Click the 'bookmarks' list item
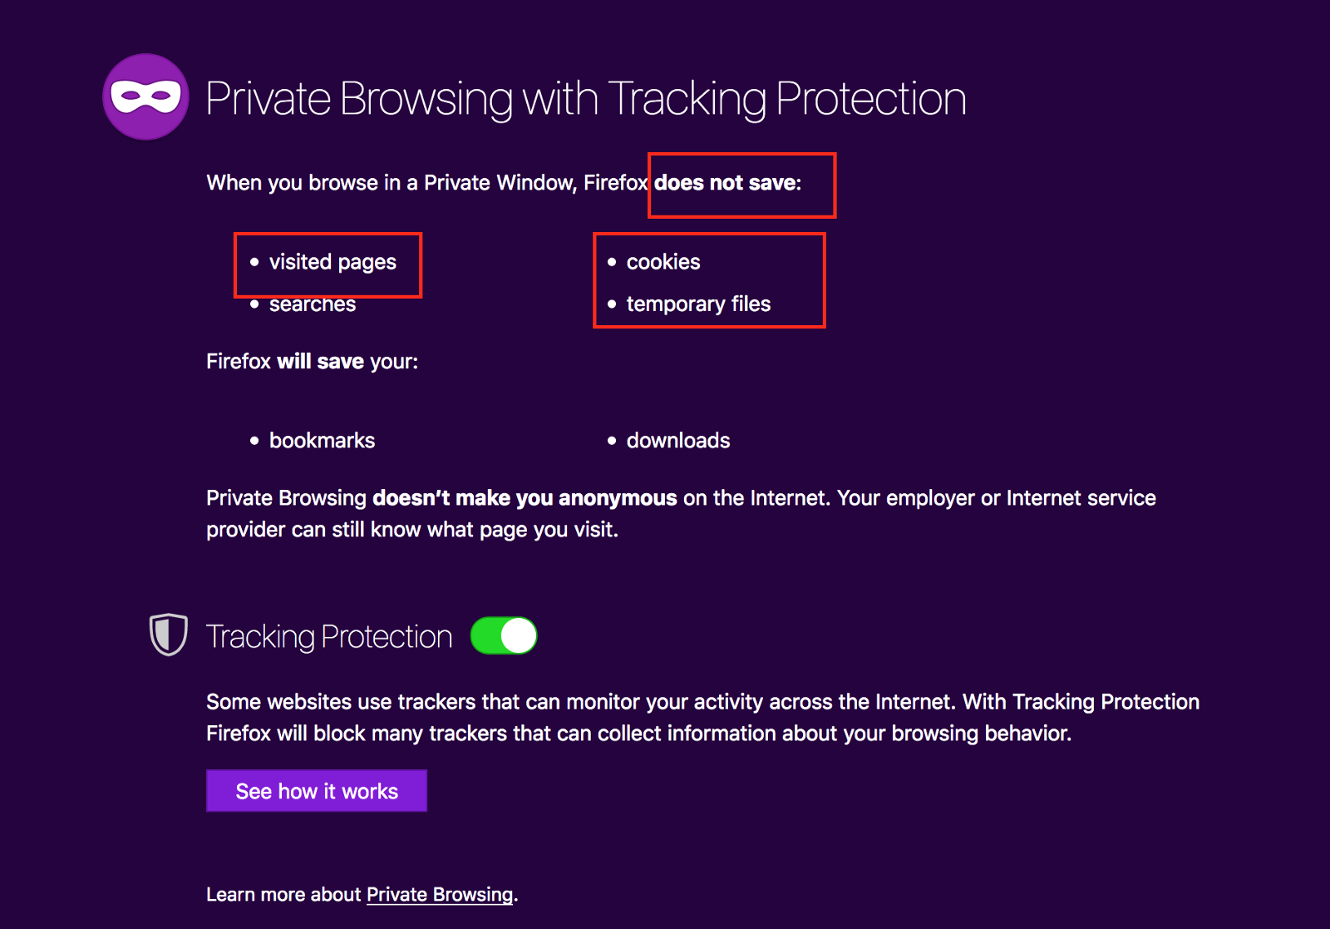Image resolution: width=1330 pixels, height=929 pixels. (x=322, y=441)
